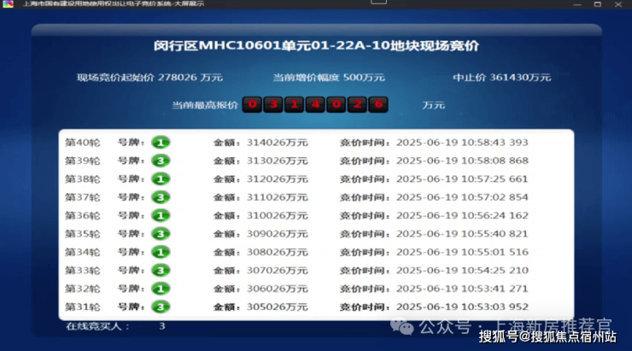
Task: Click the 第36轮 round label
Action: (82, 215)
